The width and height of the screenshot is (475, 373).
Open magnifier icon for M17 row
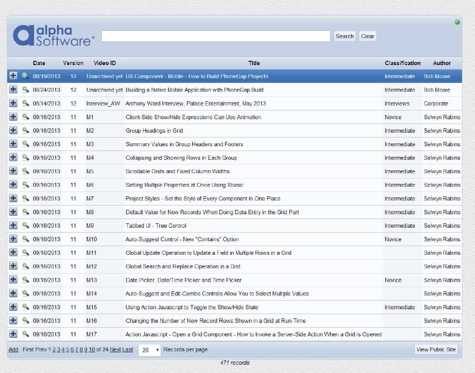point(26,334)
